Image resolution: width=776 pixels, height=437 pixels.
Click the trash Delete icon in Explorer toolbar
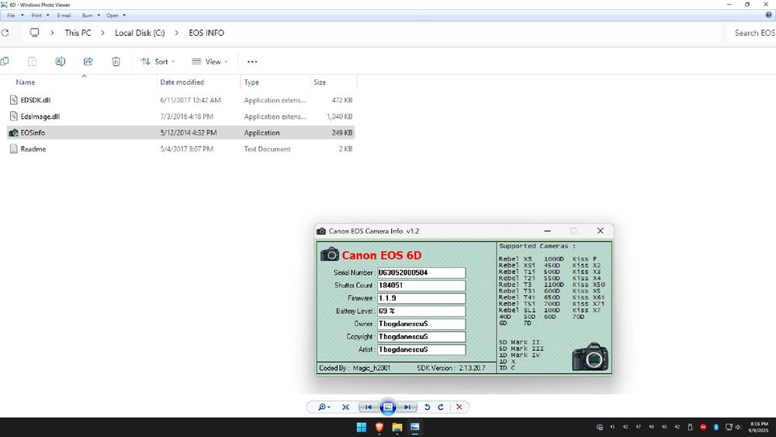click(116, 61)
